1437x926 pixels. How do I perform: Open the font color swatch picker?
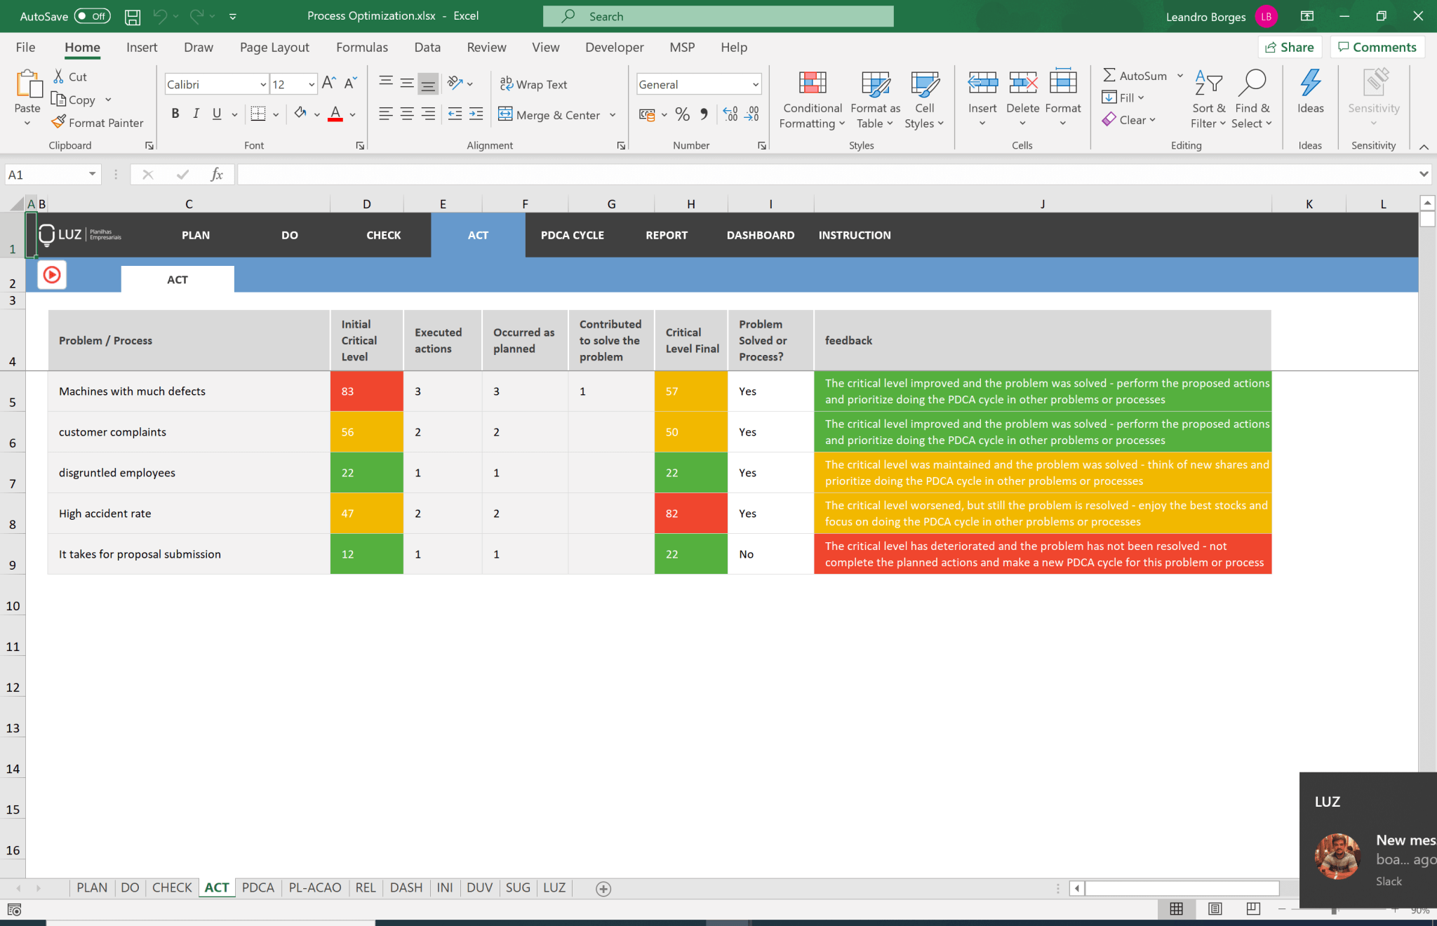click(351, 114)
